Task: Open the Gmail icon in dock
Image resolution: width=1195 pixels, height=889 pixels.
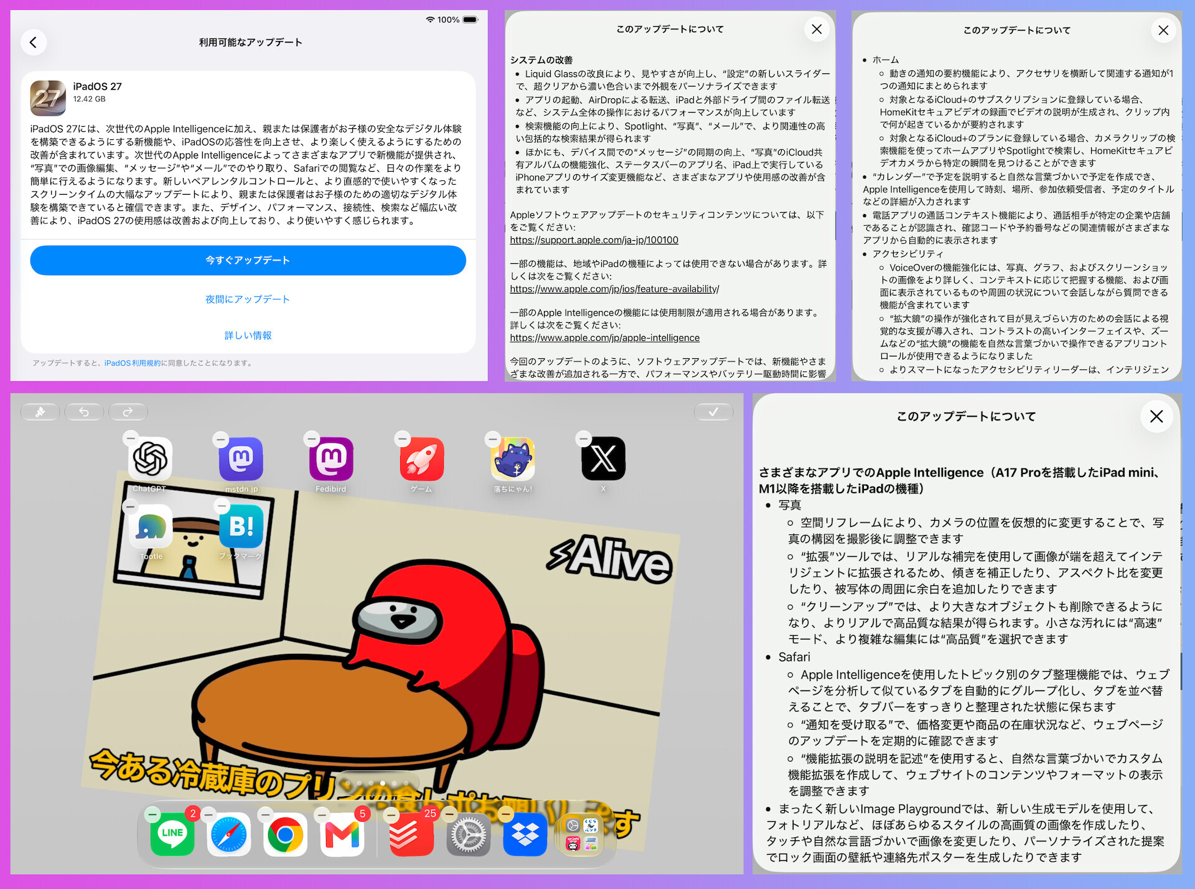Action: point(342,834)
